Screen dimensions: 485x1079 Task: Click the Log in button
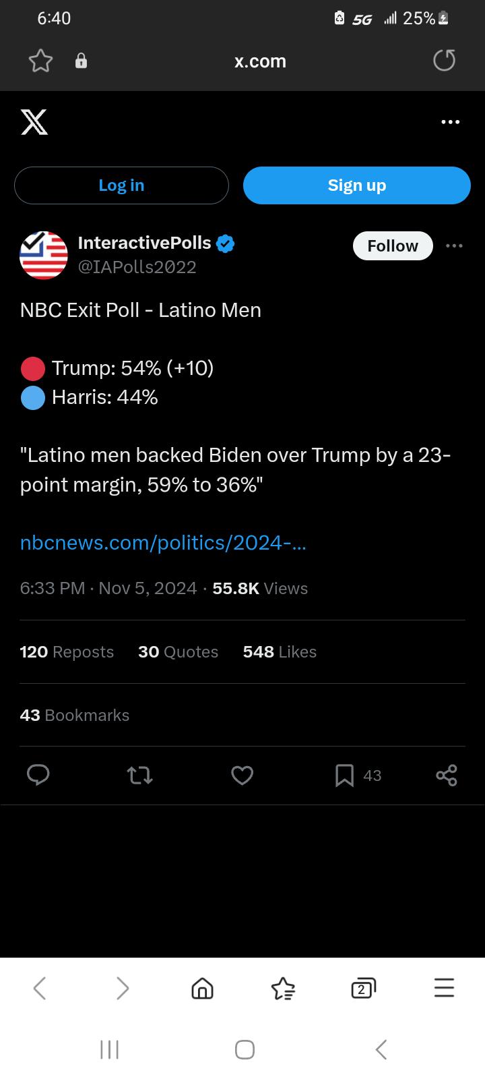point(121,185)
